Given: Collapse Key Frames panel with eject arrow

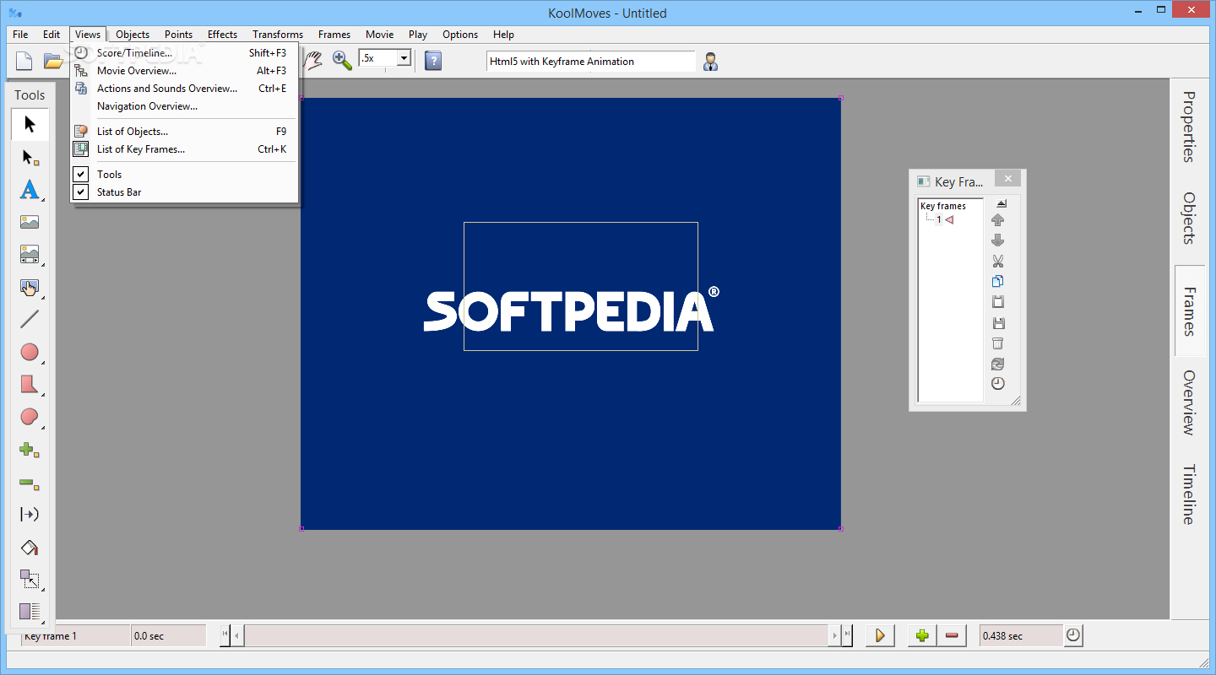Looking at the screenshot, I should point(1001,203).
